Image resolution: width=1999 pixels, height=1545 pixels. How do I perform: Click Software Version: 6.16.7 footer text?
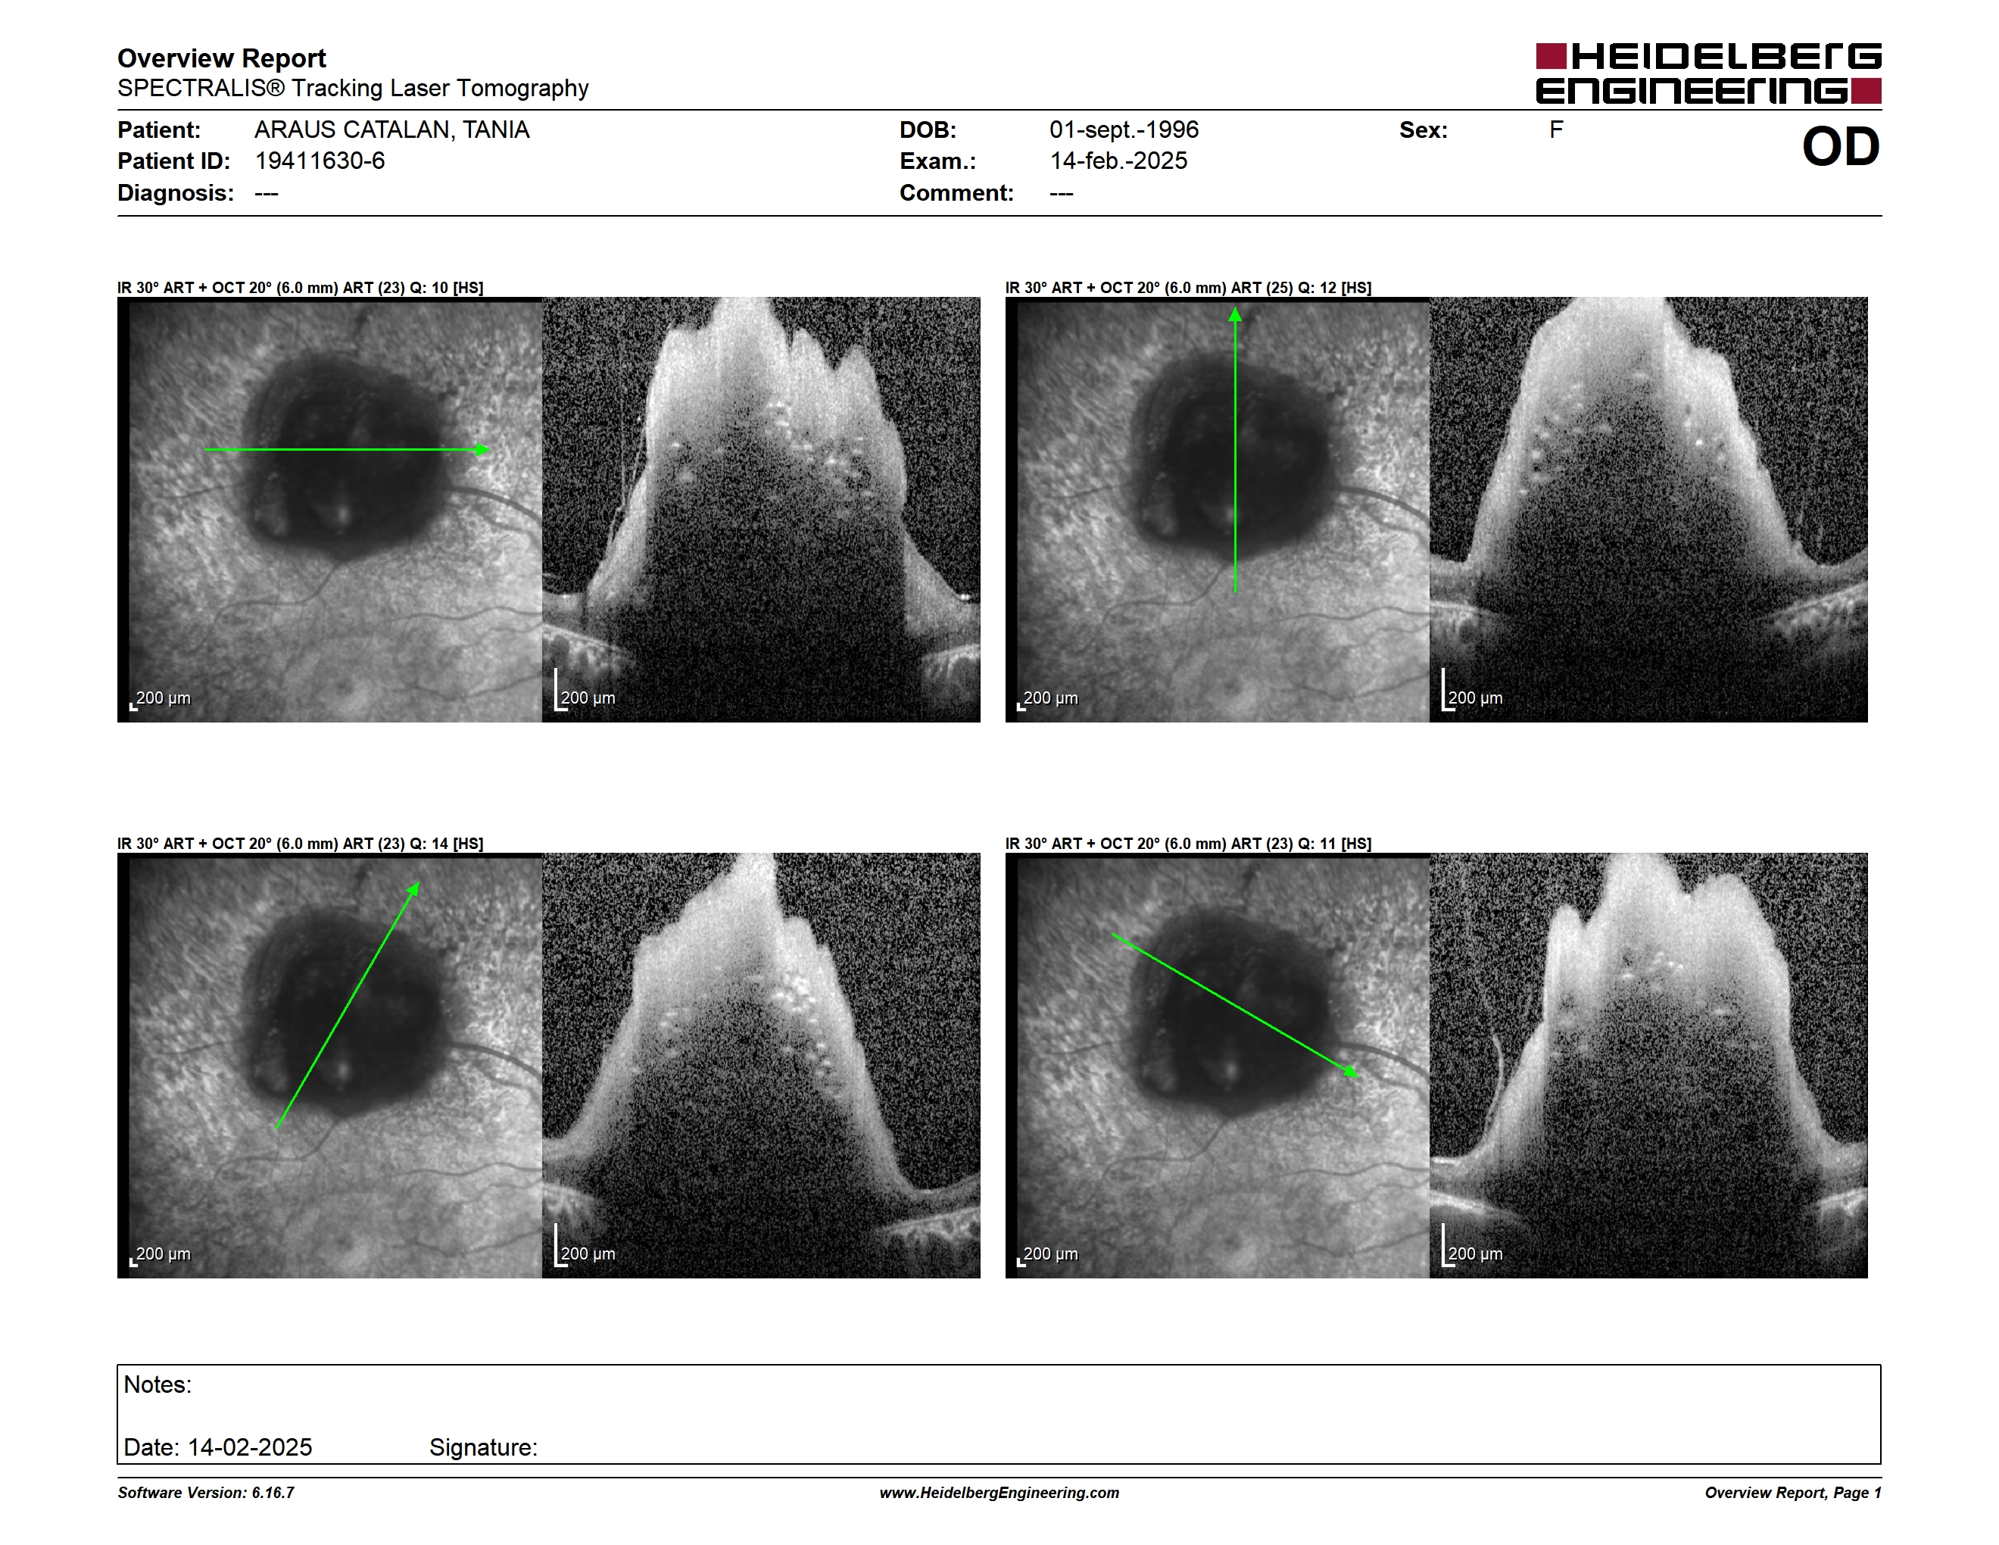206,1493
